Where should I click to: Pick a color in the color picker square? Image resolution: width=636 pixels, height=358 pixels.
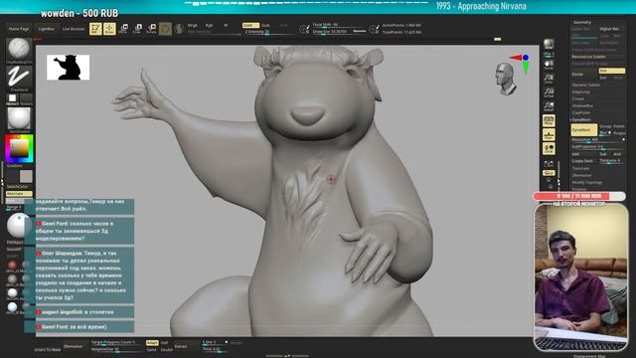19,149
